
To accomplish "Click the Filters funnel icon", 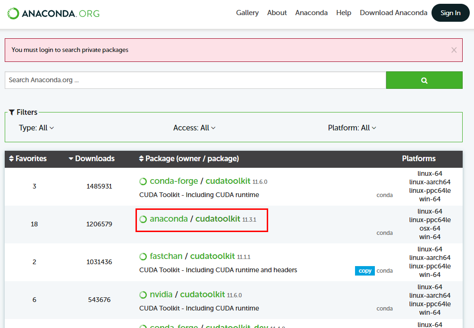I will pos(11,112).
